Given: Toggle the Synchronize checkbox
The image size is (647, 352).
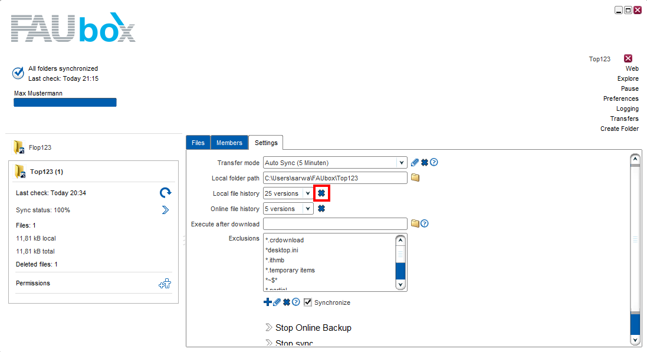Looking at the screenshot, I should pyautogui.click(x=308, y=302).
